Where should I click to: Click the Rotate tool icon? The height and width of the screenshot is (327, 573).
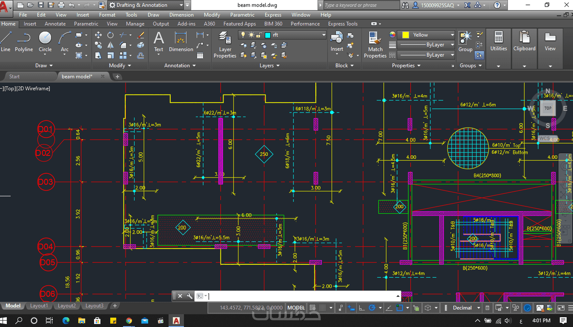click(111, 35)
